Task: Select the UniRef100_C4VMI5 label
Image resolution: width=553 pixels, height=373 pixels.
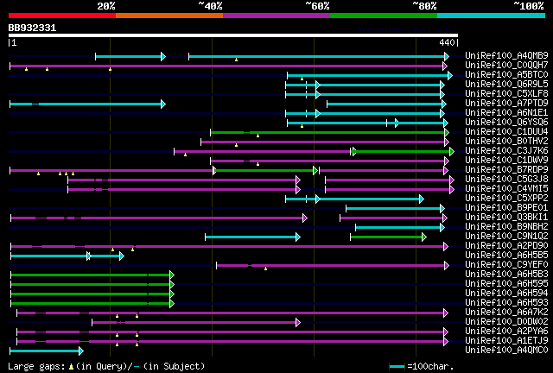Action: [506, 188]
